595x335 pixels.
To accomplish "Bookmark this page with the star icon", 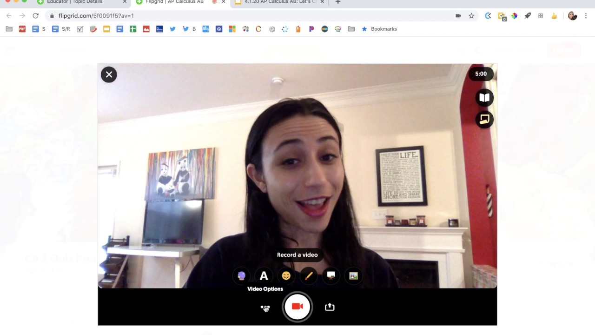I will pos(471,16).
